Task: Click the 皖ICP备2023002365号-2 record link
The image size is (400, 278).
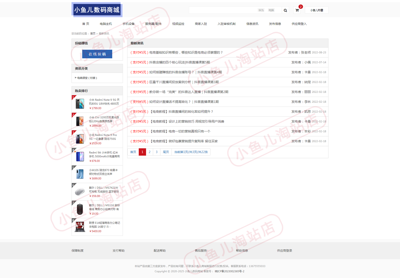Action: [x=230, y=271]
